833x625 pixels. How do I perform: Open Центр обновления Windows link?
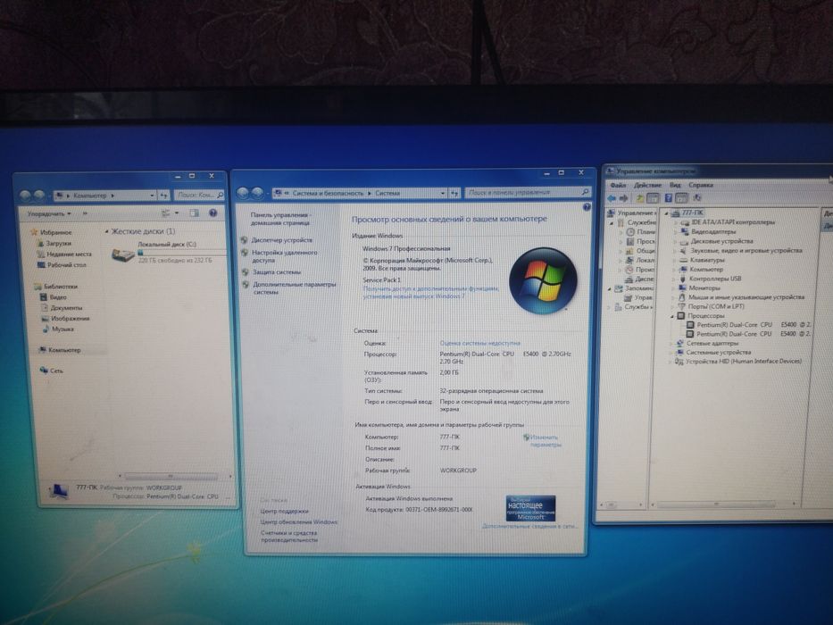tap(299, 522)
